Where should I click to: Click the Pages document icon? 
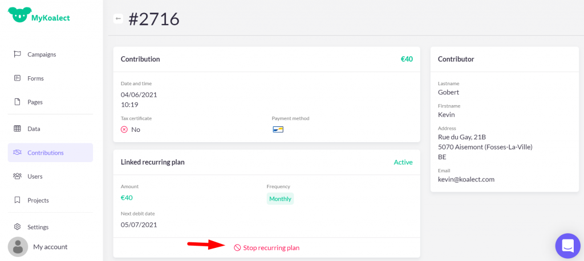pyautogui.click(x=17, y=102)
